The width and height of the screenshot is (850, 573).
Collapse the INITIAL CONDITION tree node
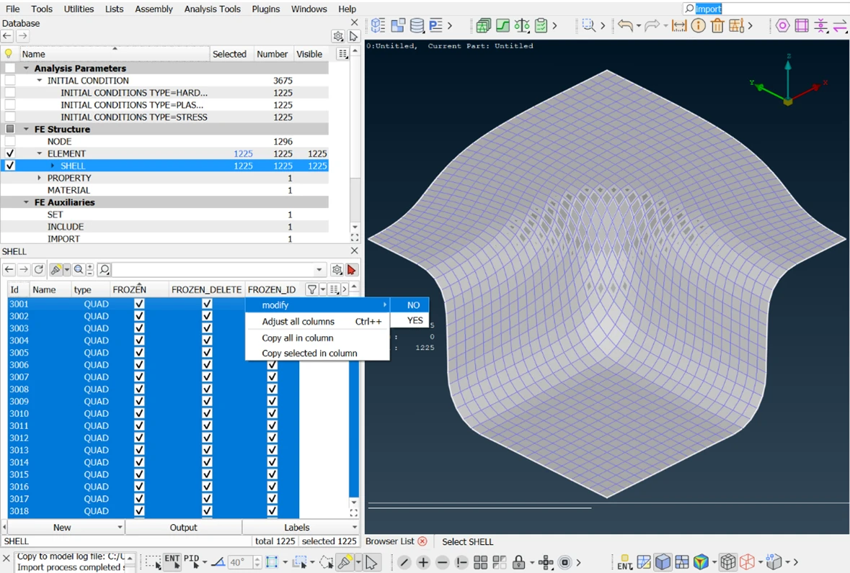(x=40, y=81)
